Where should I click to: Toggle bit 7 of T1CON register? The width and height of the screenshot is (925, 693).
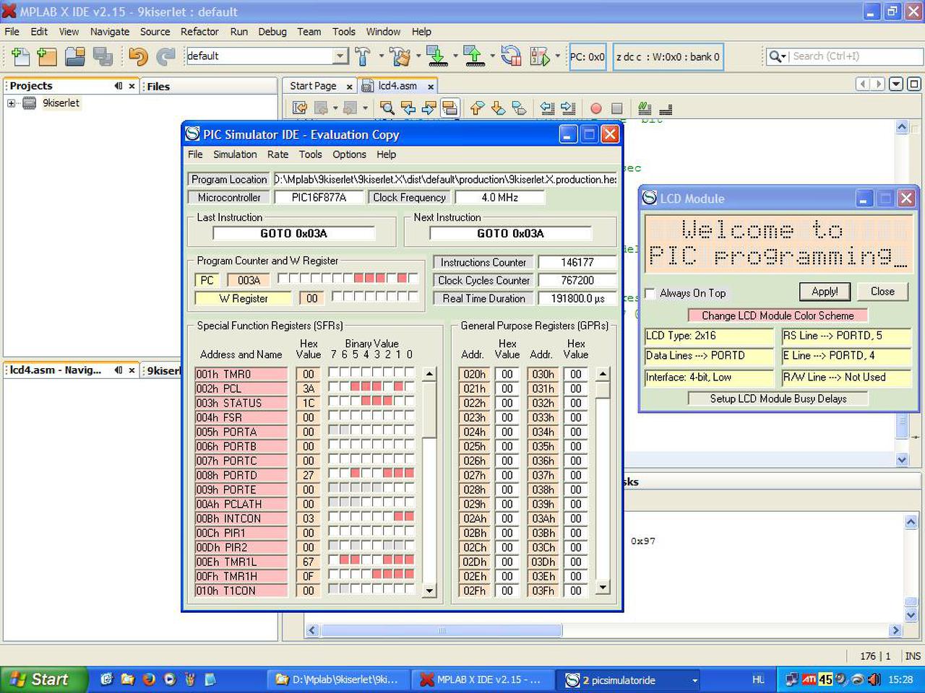coord(334,590)
